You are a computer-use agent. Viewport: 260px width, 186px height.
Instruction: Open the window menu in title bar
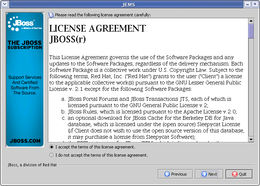pos(4,4)
